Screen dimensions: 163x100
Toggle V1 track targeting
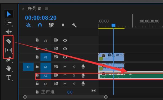coord(46,57)
